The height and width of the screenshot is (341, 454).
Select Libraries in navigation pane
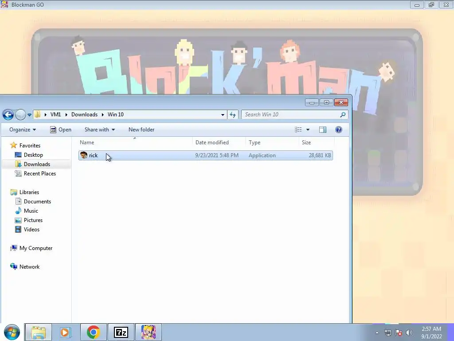click(29, 192)
